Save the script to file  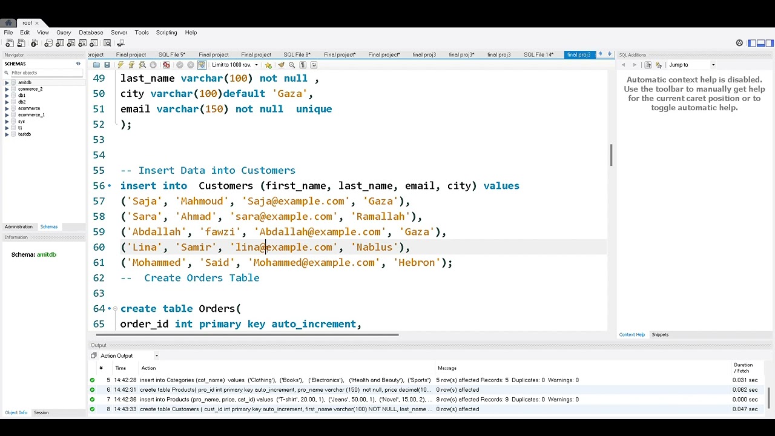point(107,65)
